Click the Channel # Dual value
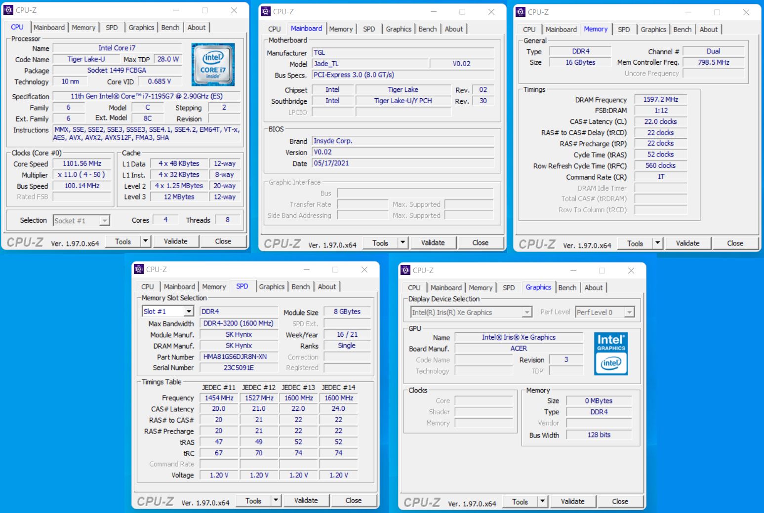Viewport: 764px width, 513px height. [x=713, y=51]
